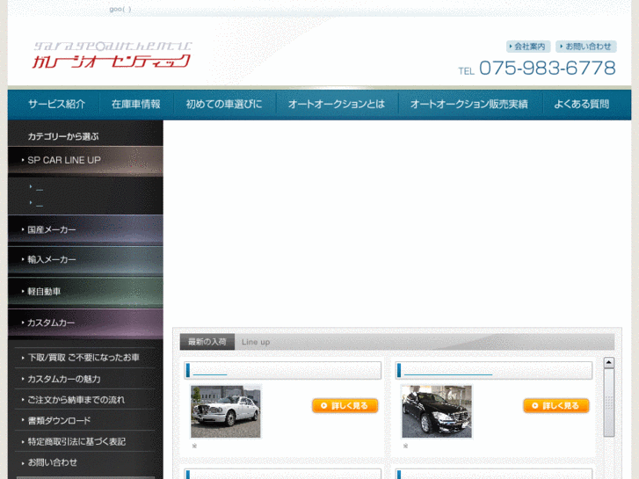Viewport: 639px width, 479px height.
Task: Expand SP CAR LINE UP category
Action: point(85,160)
